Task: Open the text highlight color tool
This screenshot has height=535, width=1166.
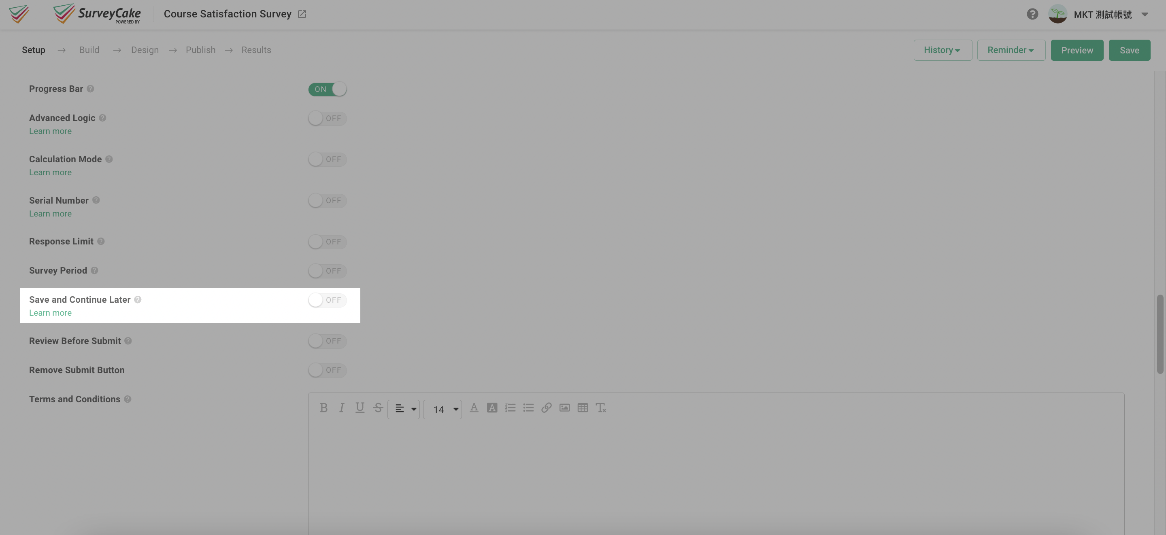Action: (492, 408)
